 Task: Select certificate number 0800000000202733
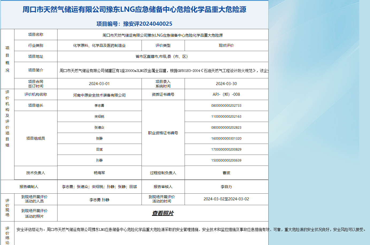coord(226,105)
